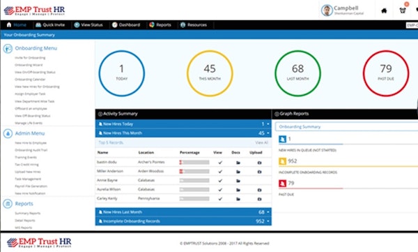Open the Reports item in the top navigation

click(x=160, y=25)
